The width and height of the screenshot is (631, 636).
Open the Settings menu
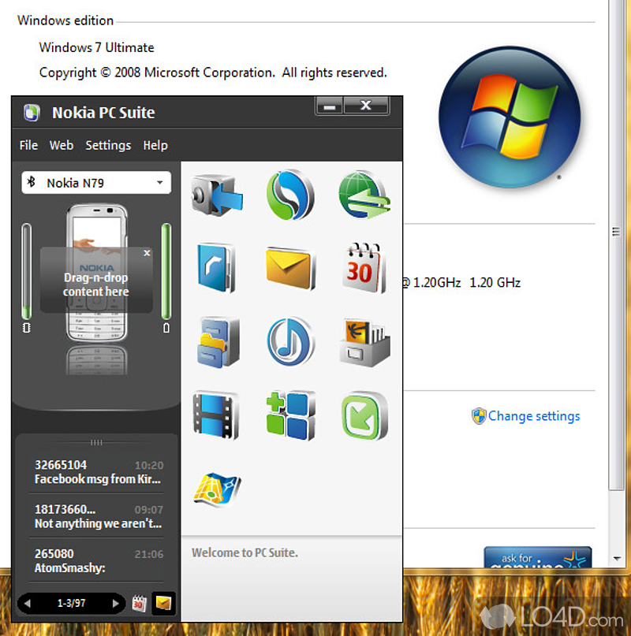(x=108, y=145)
